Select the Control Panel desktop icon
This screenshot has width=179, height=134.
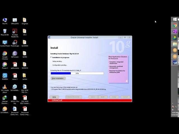pos(5,44)
